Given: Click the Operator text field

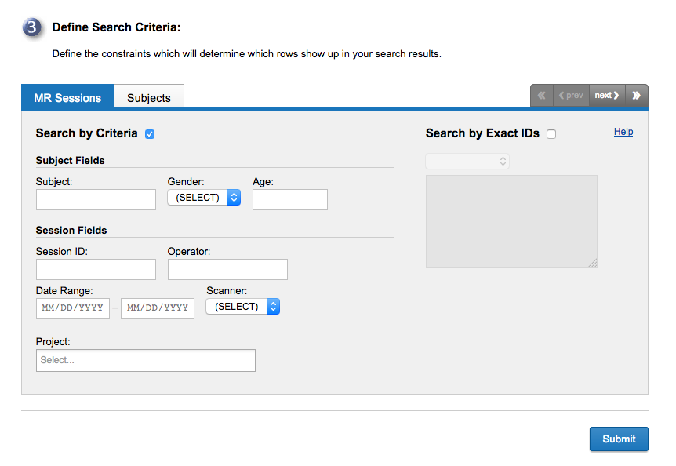Looking at the screenshot, I should pos(227,269).
